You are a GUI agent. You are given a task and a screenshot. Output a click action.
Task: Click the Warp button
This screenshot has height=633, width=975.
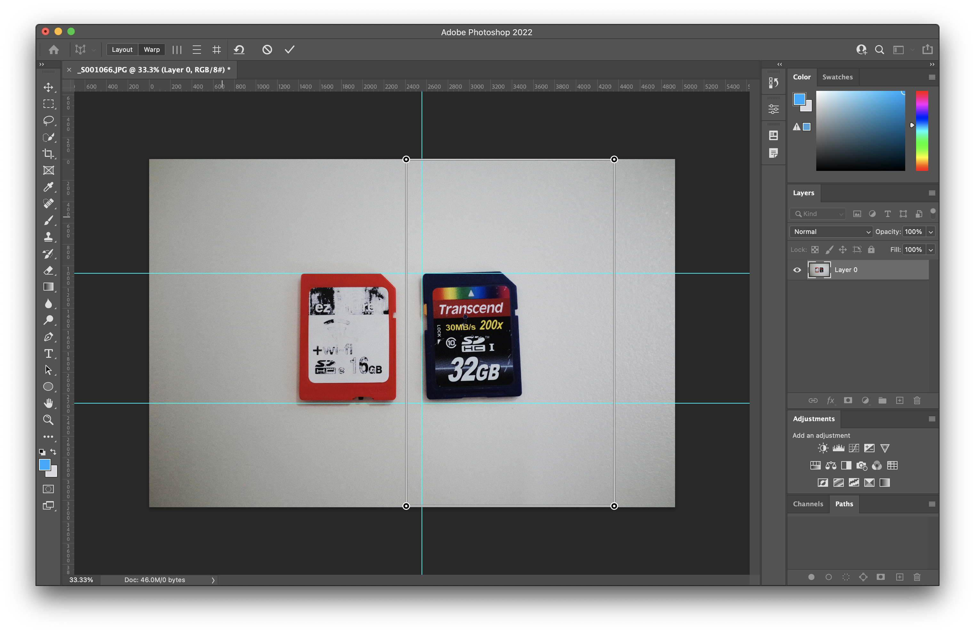pos(152,50)
